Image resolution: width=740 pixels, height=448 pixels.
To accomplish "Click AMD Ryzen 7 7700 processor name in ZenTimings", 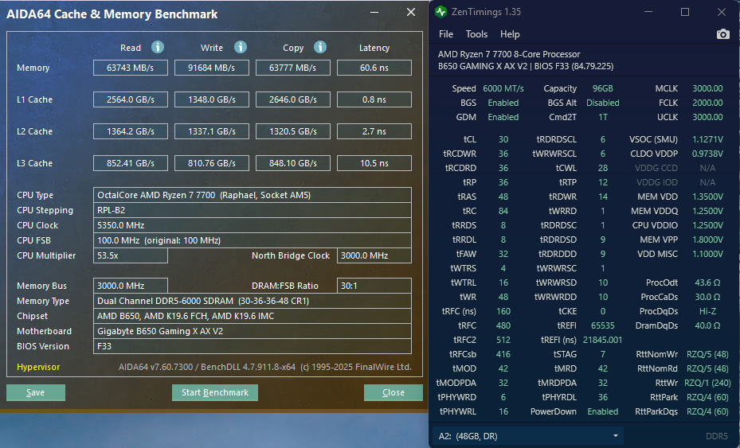I will (509, 54).
